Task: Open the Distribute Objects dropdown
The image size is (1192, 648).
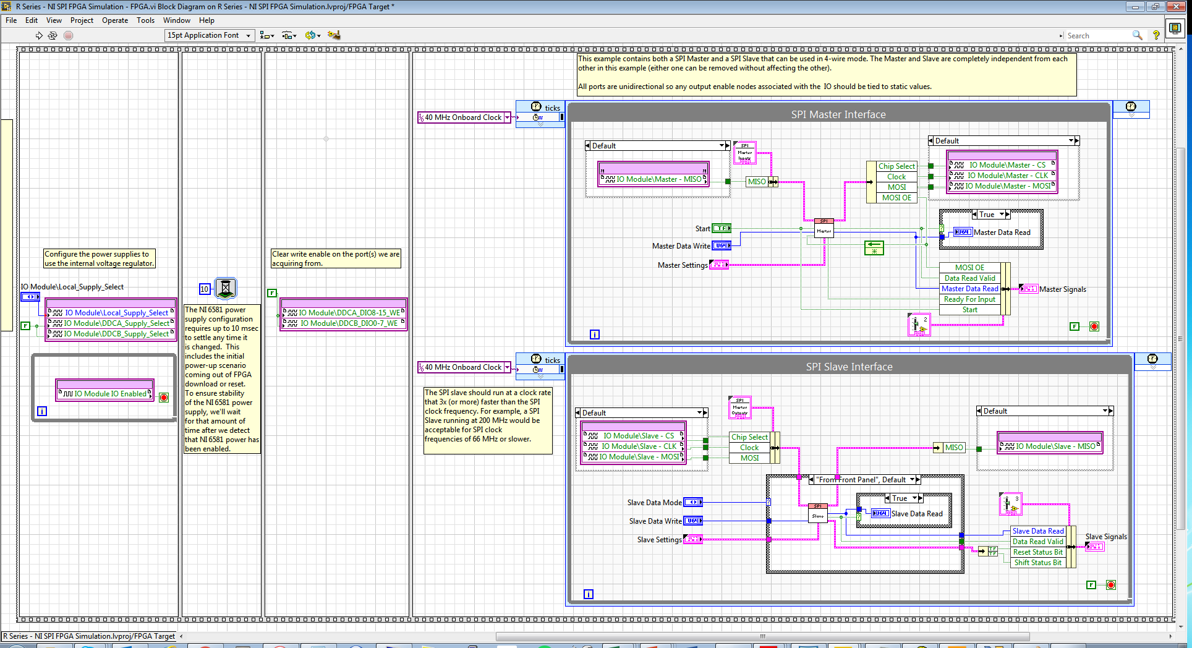Action: (x=289, y=35)
